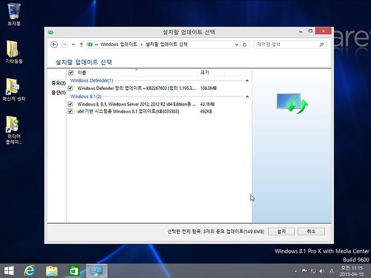This screenshot has height=278, width=371.
Task: Click the 106.0MB size value
Action: (x=208, y=88)
